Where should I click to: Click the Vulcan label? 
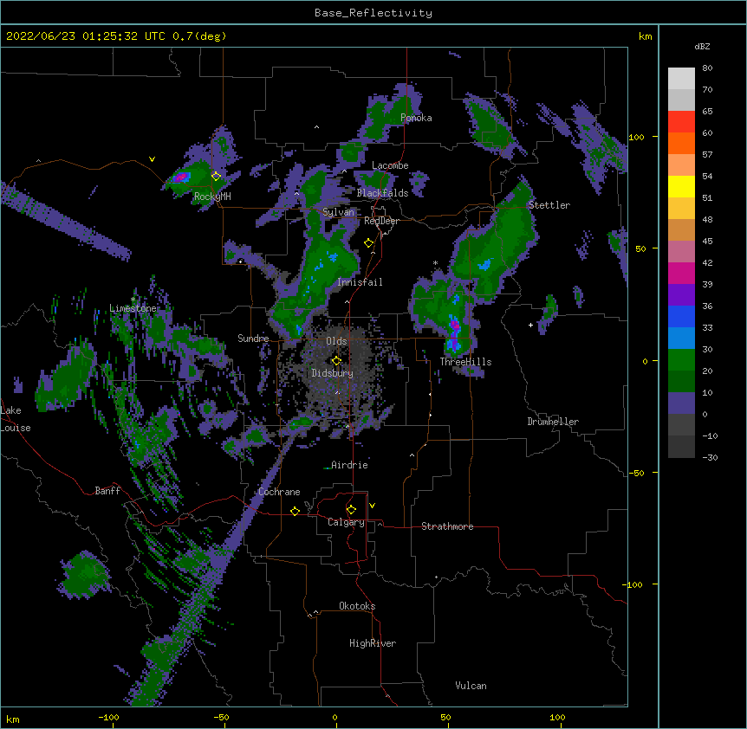point(471,686)
